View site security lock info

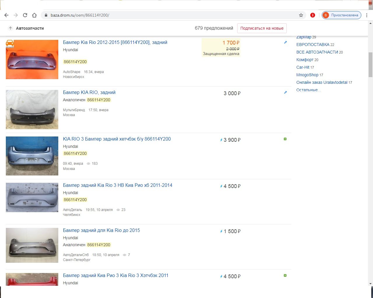(x=46, y=15)
